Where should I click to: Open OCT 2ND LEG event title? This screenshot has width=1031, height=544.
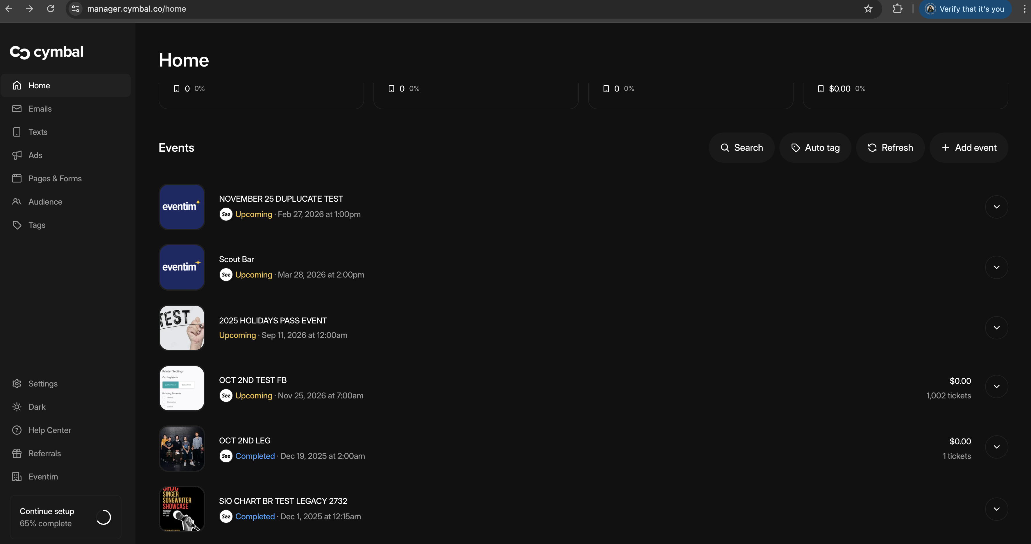point(245,441)
